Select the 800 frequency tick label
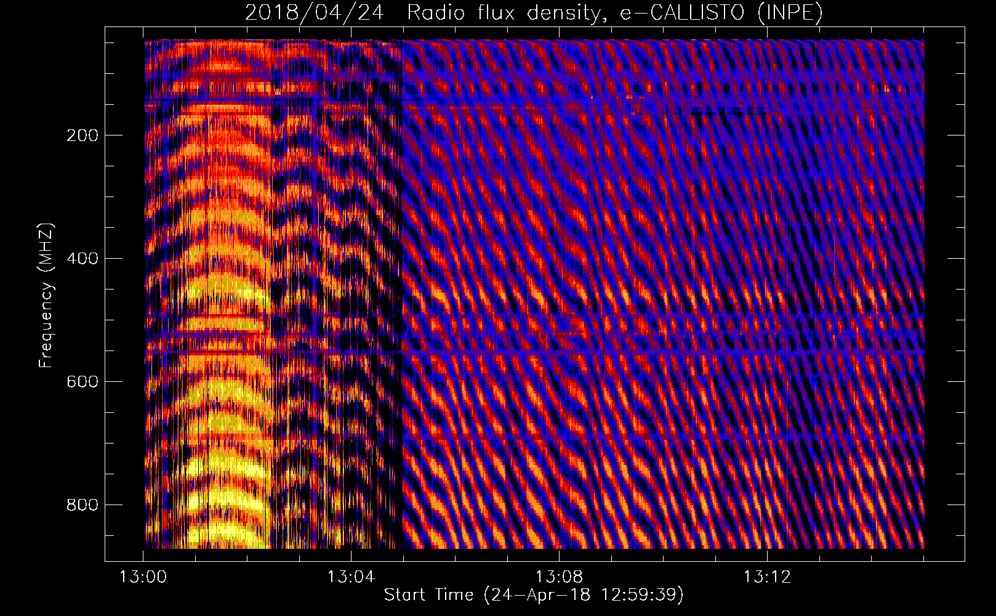Image resolution: width=996 pixels, height=616 pixels. (x=82, y=505)
